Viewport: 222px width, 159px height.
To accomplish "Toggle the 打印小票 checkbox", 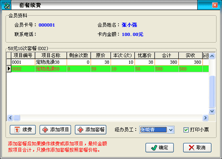I will pyautogui.click(x=186, y=130).
